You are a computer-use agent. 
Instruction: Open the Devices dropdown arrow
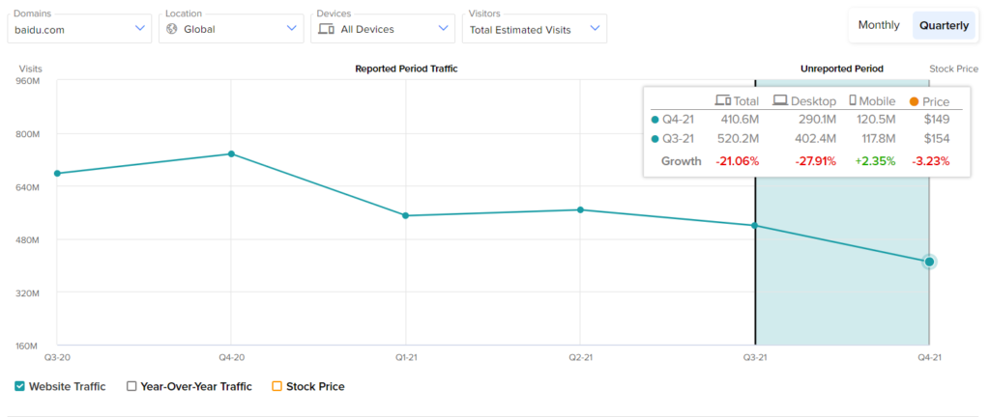click(444, 29)
